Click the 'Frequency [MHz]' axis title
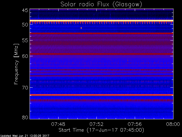Viewport: 182px width, 137px height. [16, 64]
